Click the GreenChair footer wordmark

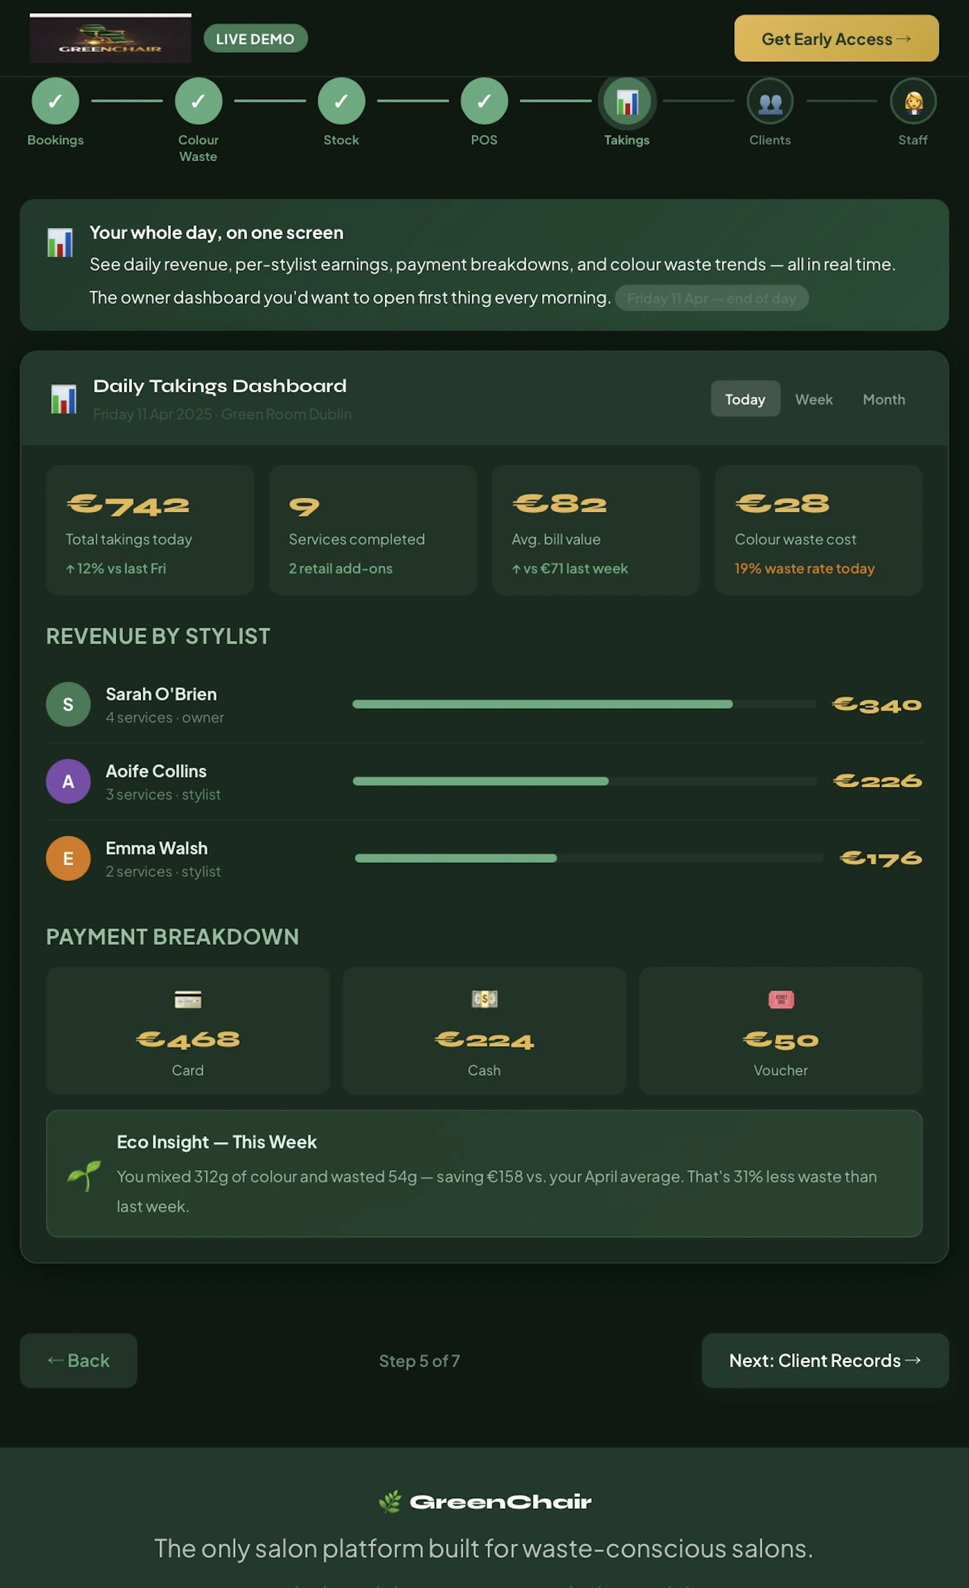pyautogui.click(x=501, y=1502)
